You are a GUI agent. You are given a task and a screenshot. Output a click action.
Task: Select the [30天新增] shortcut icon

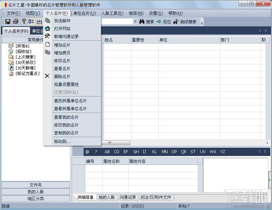11,68
